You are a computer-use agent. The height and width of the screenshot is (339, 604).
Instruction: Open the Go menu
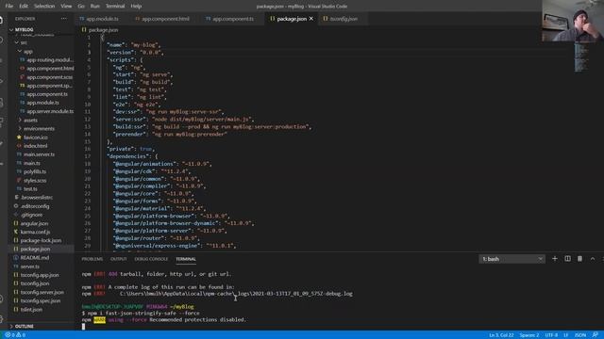81,7
